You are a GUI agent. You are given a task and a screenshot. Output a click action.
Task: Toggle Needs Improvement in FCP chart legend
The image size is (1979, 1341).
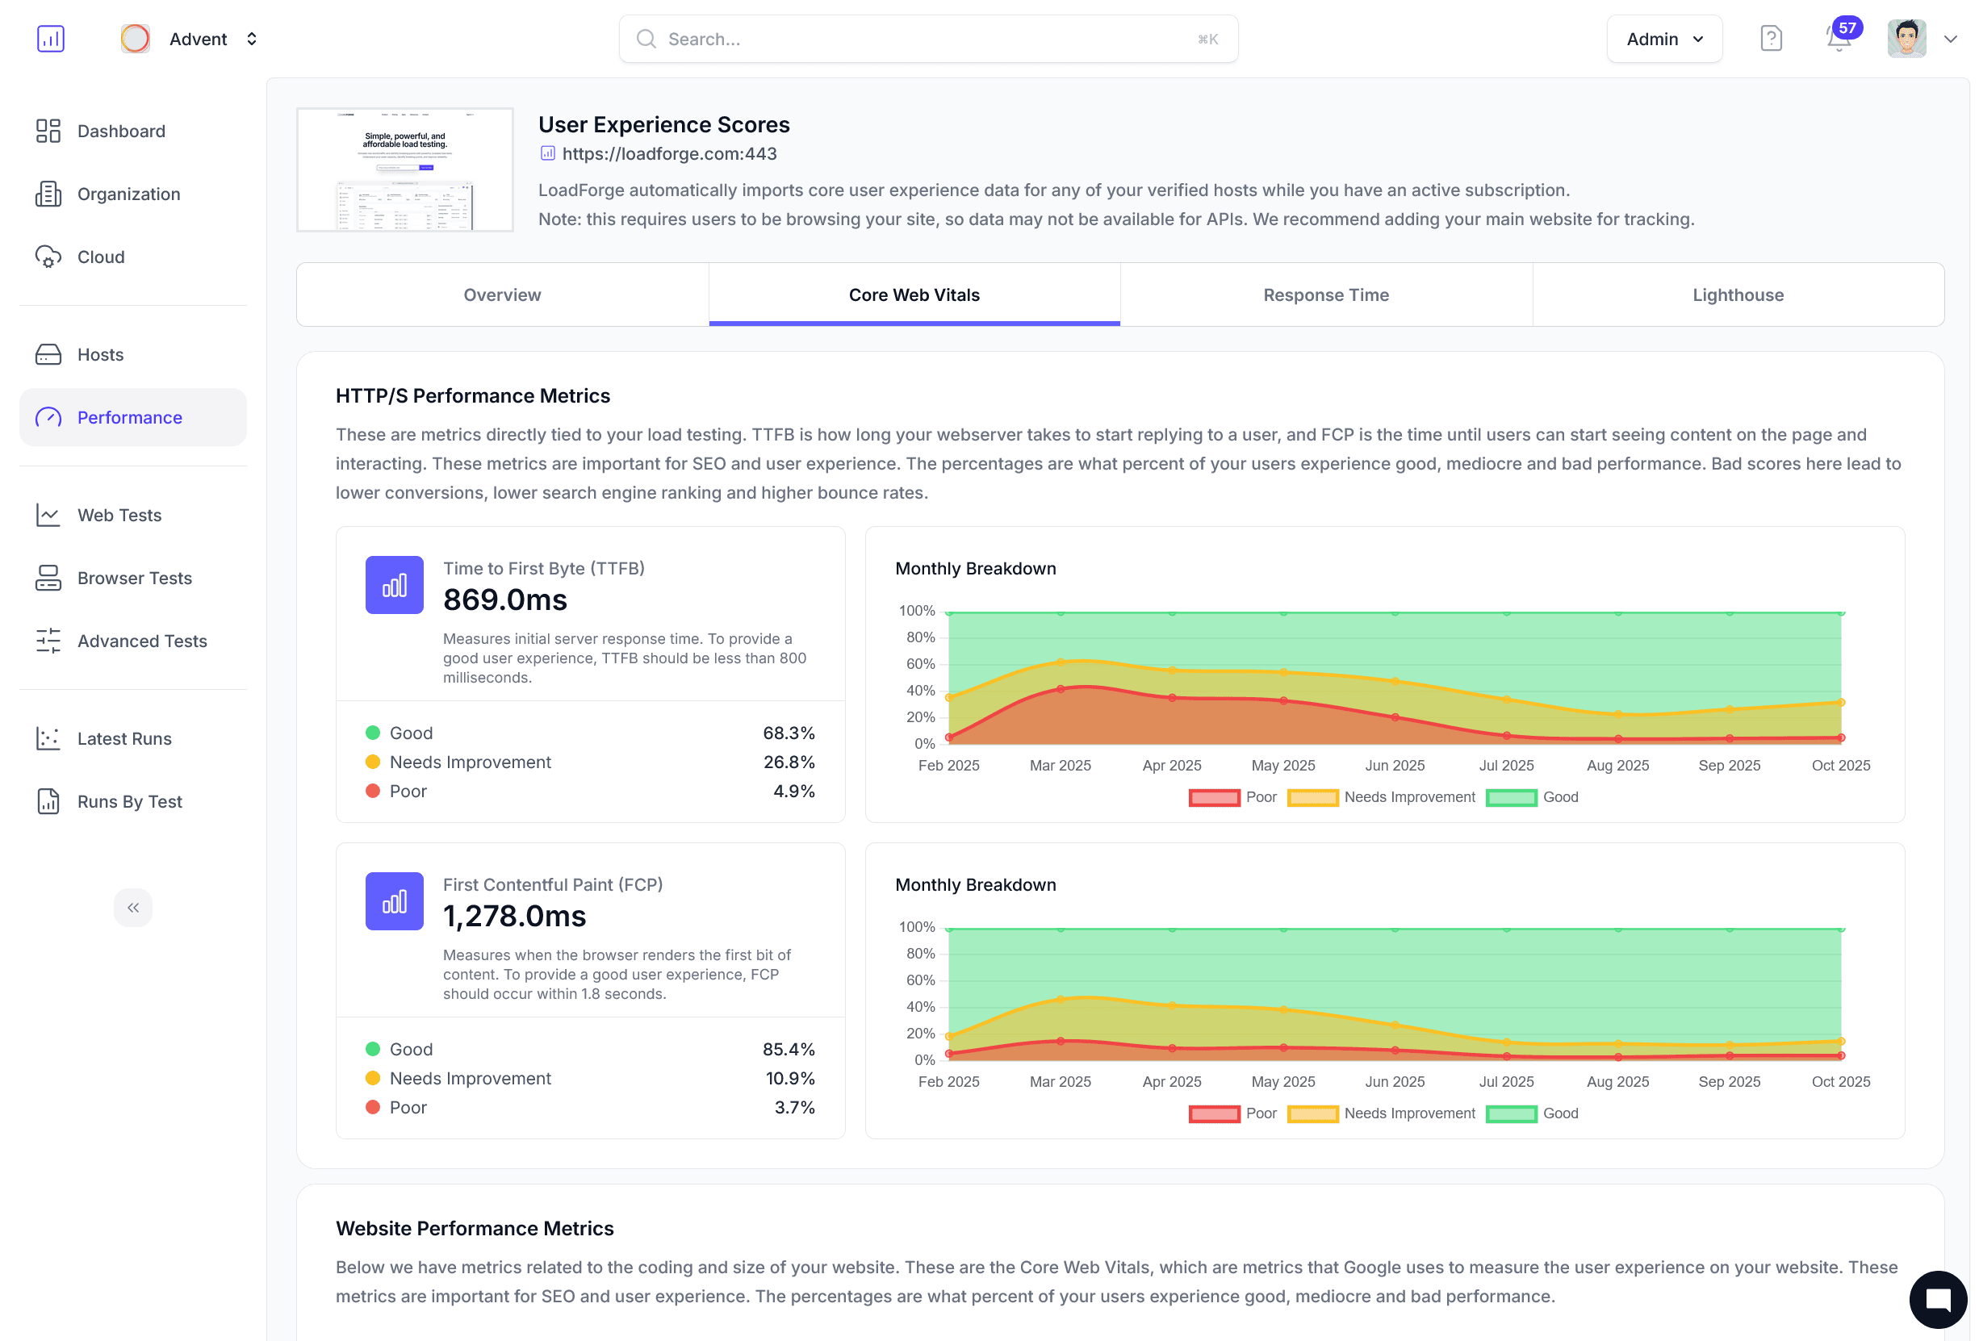click(x=1314, y=1113)
